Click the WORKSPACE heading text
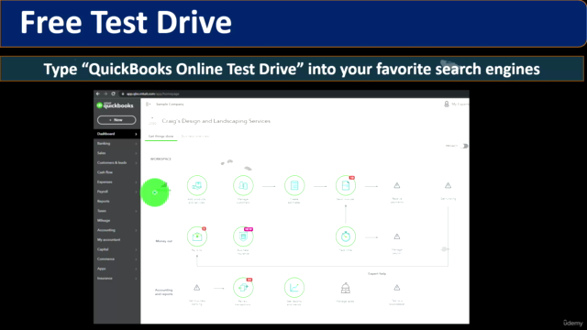587x330 pixels. 161,159
